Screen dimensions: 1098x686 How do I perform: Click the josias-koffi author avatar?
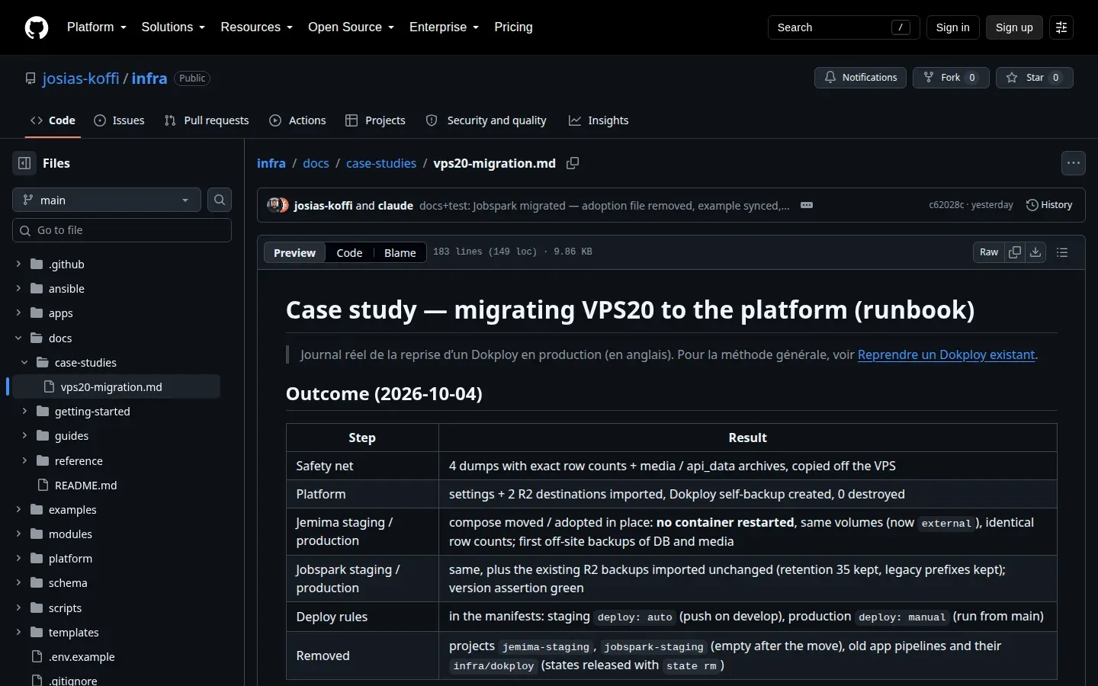coord(274,205)
